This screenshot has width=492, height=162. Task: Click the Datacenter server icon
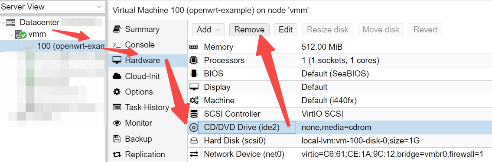tap(11, 22)
